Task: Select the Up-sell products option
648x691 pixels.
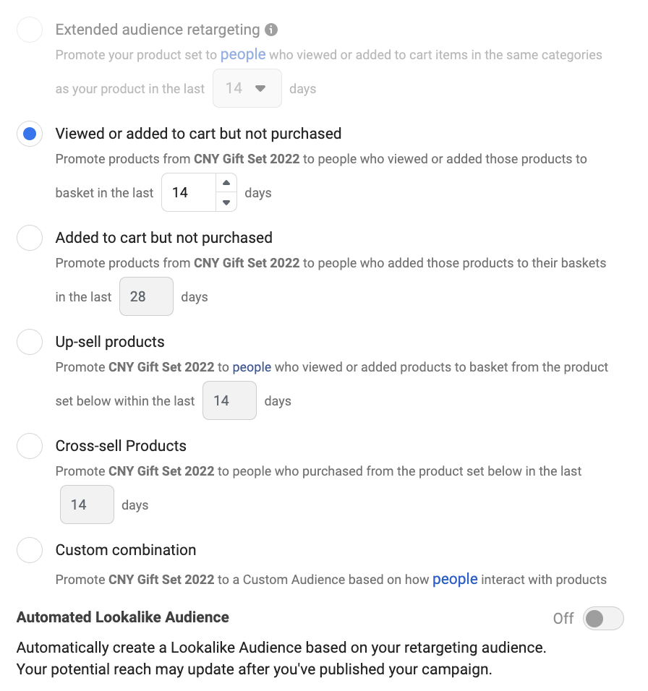Action: [x=29, y=342]
